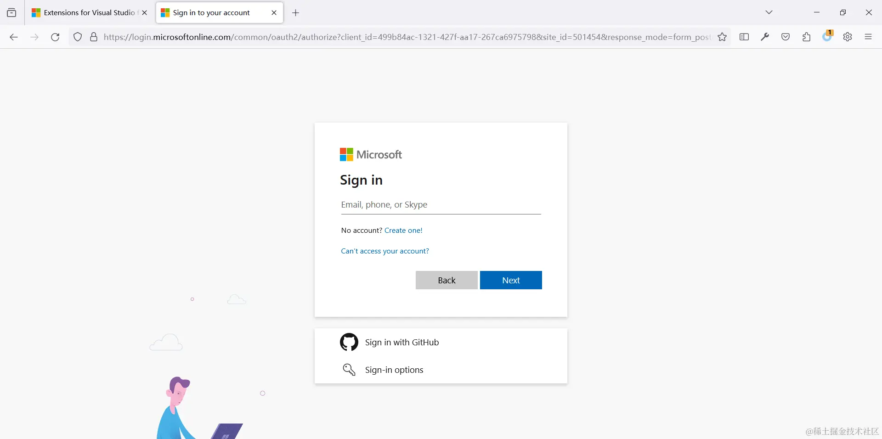The height and width of the screenshot is (439, 882).
Task: Click the padlock site info icon
Action: pos(94,37)
